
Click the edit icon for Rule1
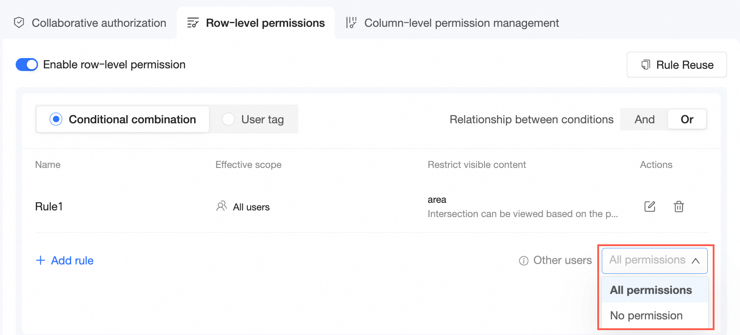coord(650,206)
